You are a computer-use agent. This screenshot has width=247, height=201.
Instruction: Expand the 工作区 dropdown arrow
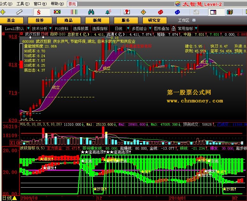[x=194, y=20]
